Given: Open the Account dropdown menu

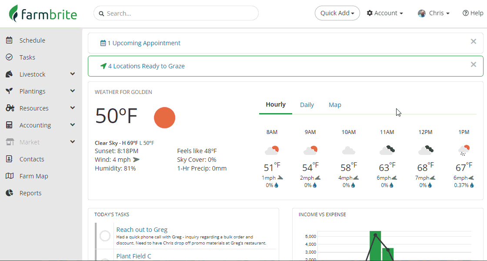Looking at the screenshot, I should point(385,13).
